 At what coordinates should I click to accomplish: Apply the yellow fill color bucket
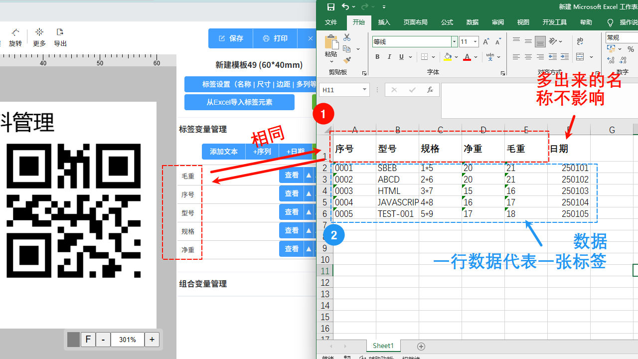tap(448, 57)
